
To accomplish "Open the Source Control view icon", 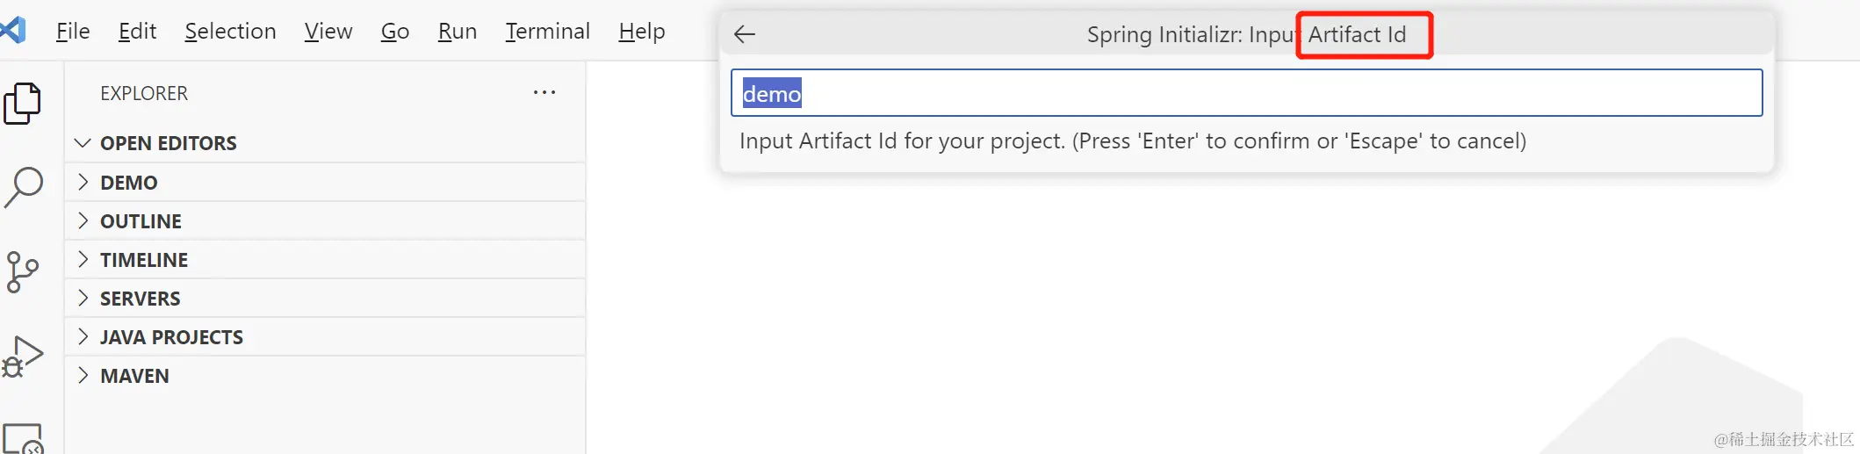I will [x=23, y=271].
